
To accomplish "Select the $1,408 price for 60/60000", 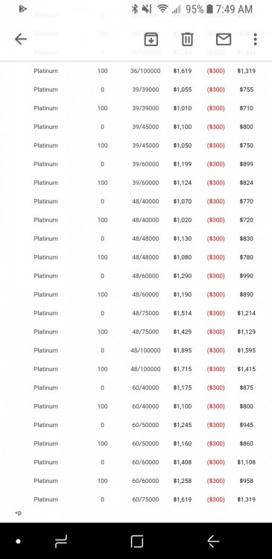I will [183, 462].
